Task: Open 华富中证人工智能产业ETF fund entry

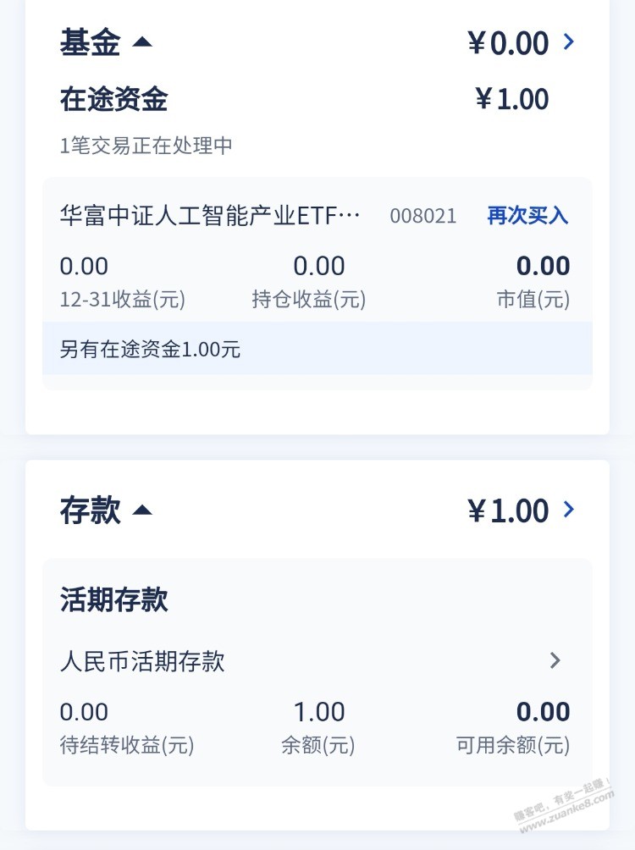Action: tap(210, 215)
